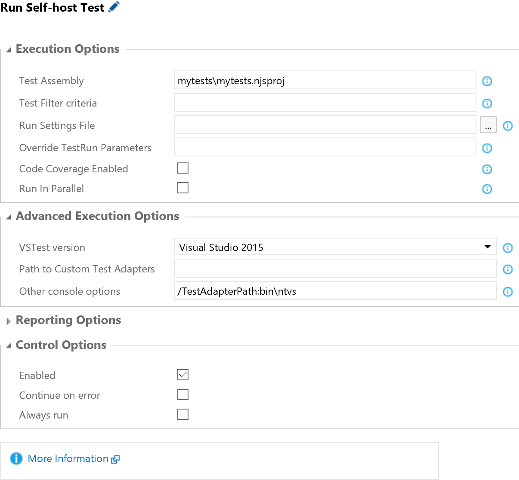The width and height of the screenshot is (519, 480).
Task: Enable the Always run option
Action: [x=183, y=414]
